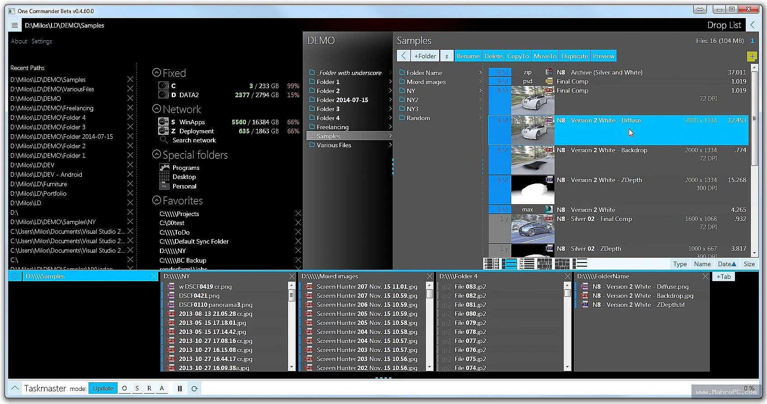Close the D:\\\\Mixed images tab

430,276
